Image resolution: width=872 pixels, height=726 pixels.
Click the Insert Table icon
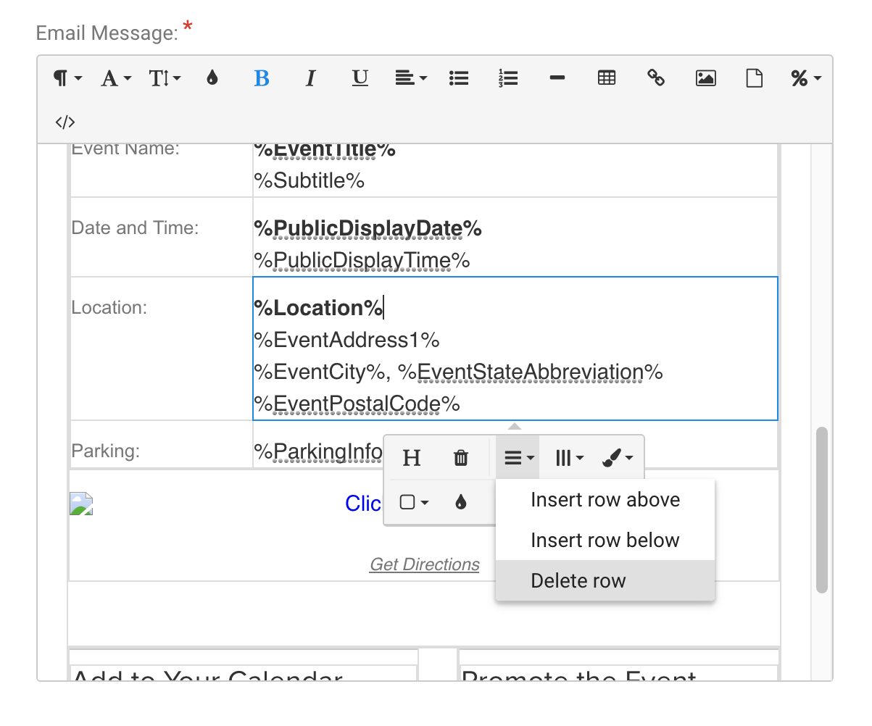click(607, 78)
